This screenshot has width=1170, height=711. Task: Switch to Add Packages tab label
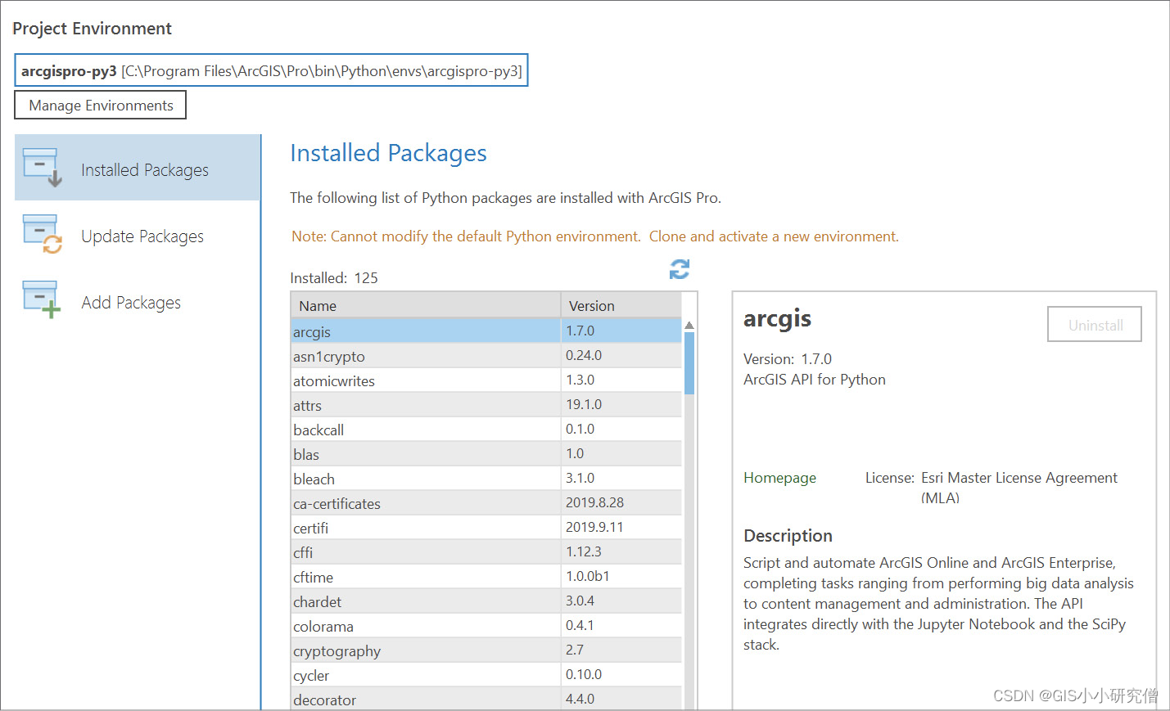tap(131, 303)
